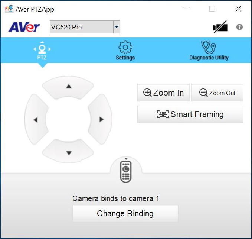Click the Change Binding button
The image size is (252, 239).
pos(125,213)
